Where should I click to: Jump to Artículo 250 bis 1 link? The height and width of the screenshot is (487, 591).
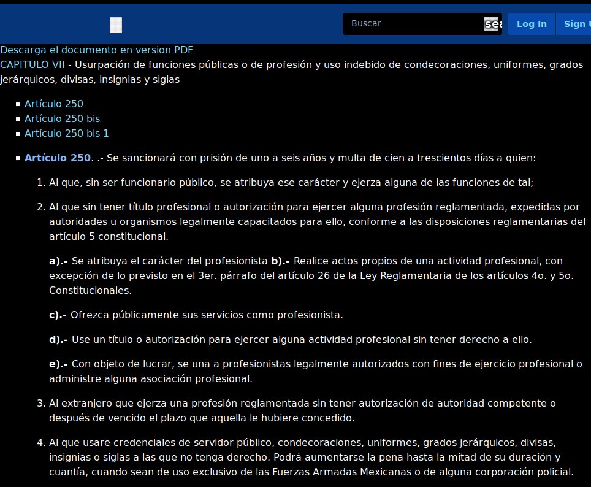pyautogui.click(x=67, y=133)
